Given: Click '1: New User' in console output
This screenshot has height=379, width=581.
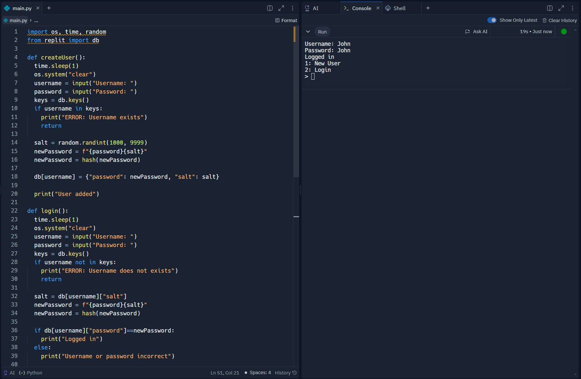Looking at the screenshot, I should tap(322, 63).
